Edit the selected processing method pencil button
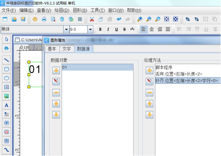 (150, 81)
